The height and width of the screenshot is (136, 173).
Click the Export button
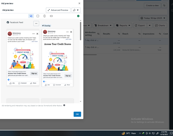140,25
